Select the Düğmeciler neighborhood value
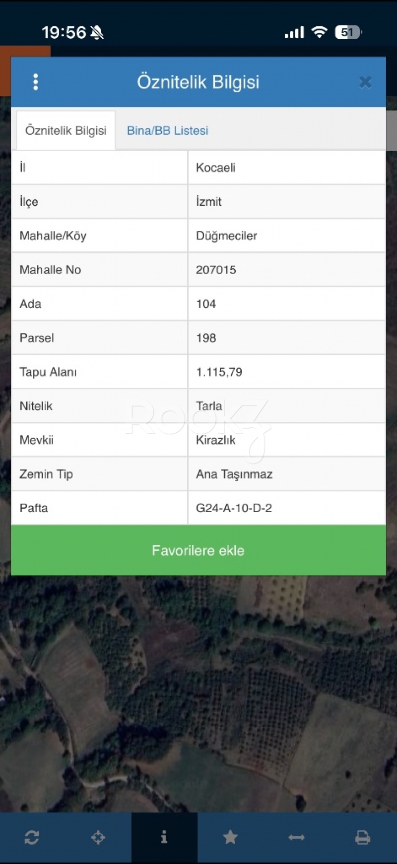Image resolution: width=397 pixels, height=864 pixels. click(227, 236)
